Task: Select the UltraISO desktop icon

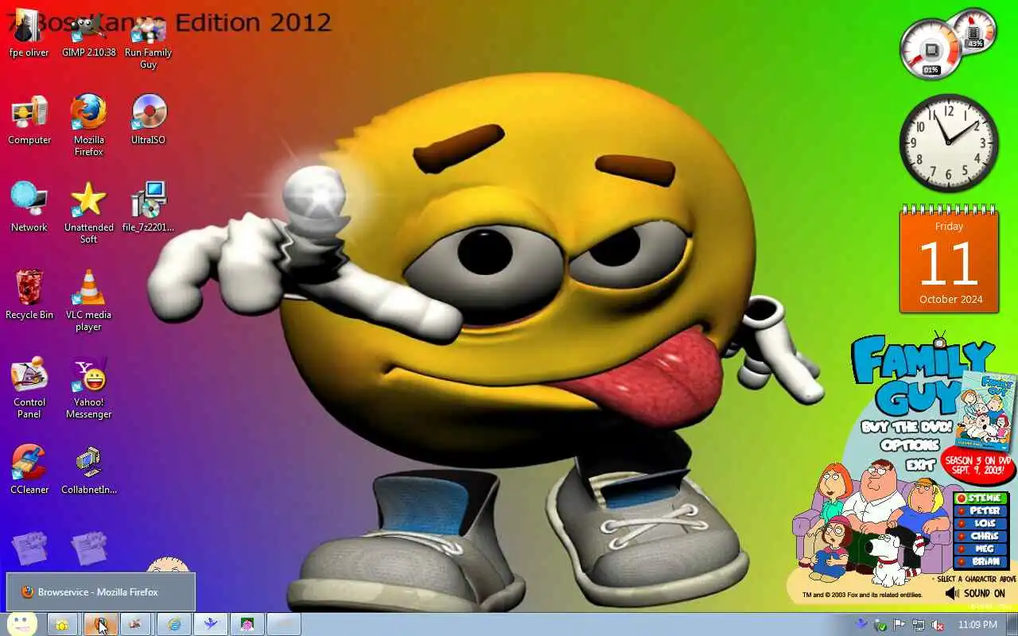Action: coord(148,120)
